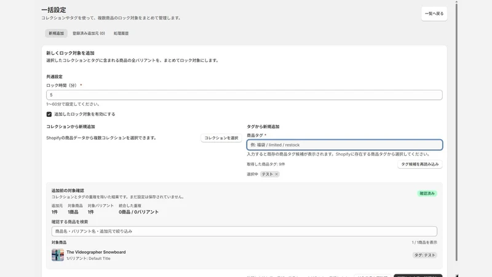
Task: Click the コレクションから新規追加 section heading
Action: (x=71, y=127)
